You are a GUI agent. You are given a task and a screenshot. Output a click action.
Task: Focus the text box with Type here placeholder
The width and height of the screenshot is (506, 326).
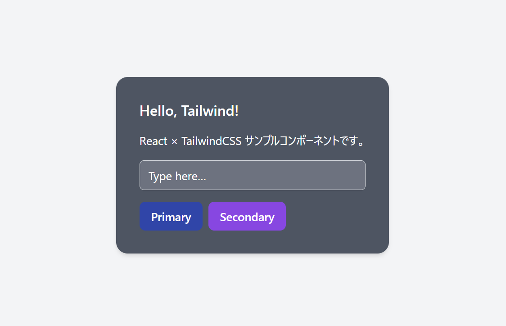tap(252, 175)
